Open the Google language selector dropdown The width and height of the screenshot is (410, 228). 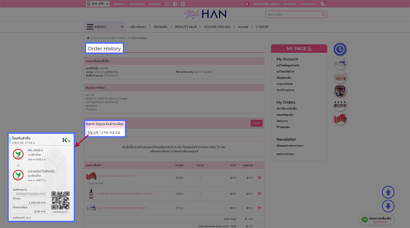pyautogui.click(x=98, y=4)
